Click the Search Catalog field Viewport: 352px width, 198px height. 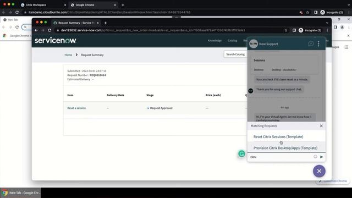tap(235, 54)
